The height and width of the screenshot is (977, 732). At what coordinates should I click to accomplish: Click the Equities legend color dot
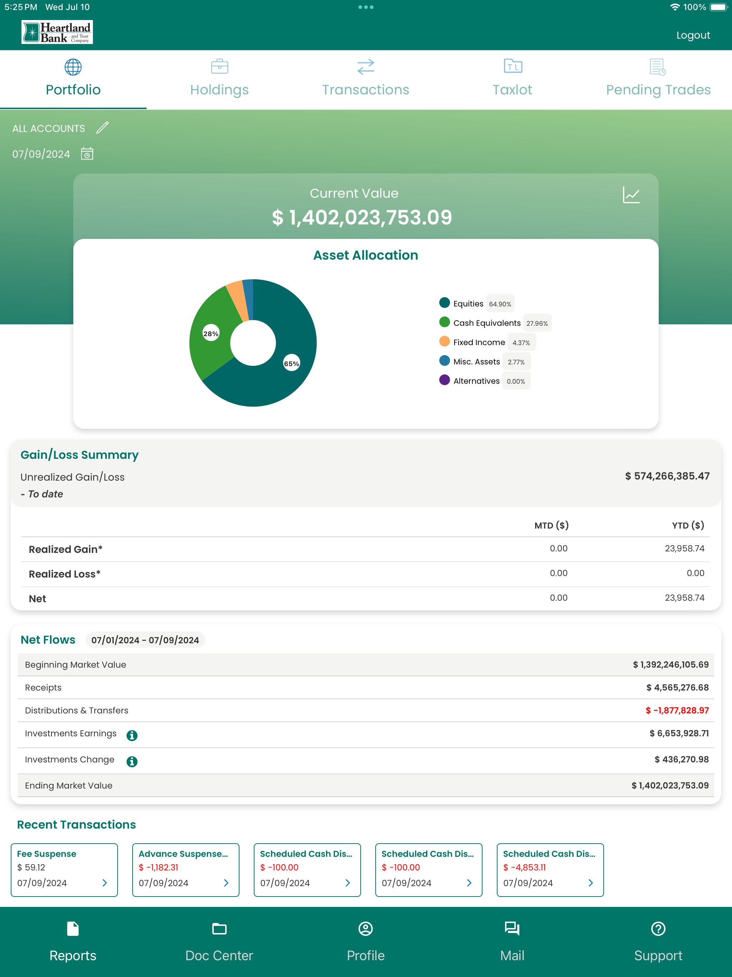pyautogui.click(x=445, y=303)
